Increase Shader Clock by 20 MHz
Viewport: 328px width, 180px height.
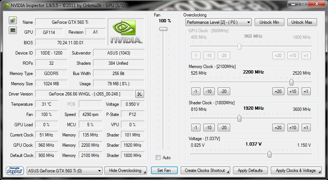point(278,127)
